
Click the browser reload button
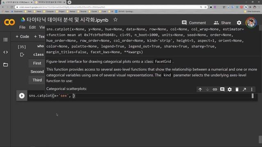tap(12, 7)
